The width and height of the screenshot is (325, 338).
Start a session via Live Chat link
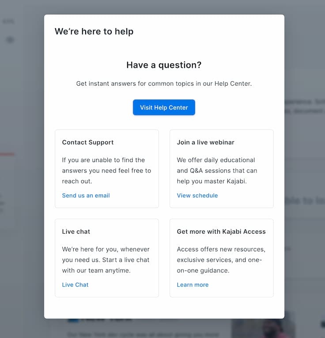click(x=75, y=285)
